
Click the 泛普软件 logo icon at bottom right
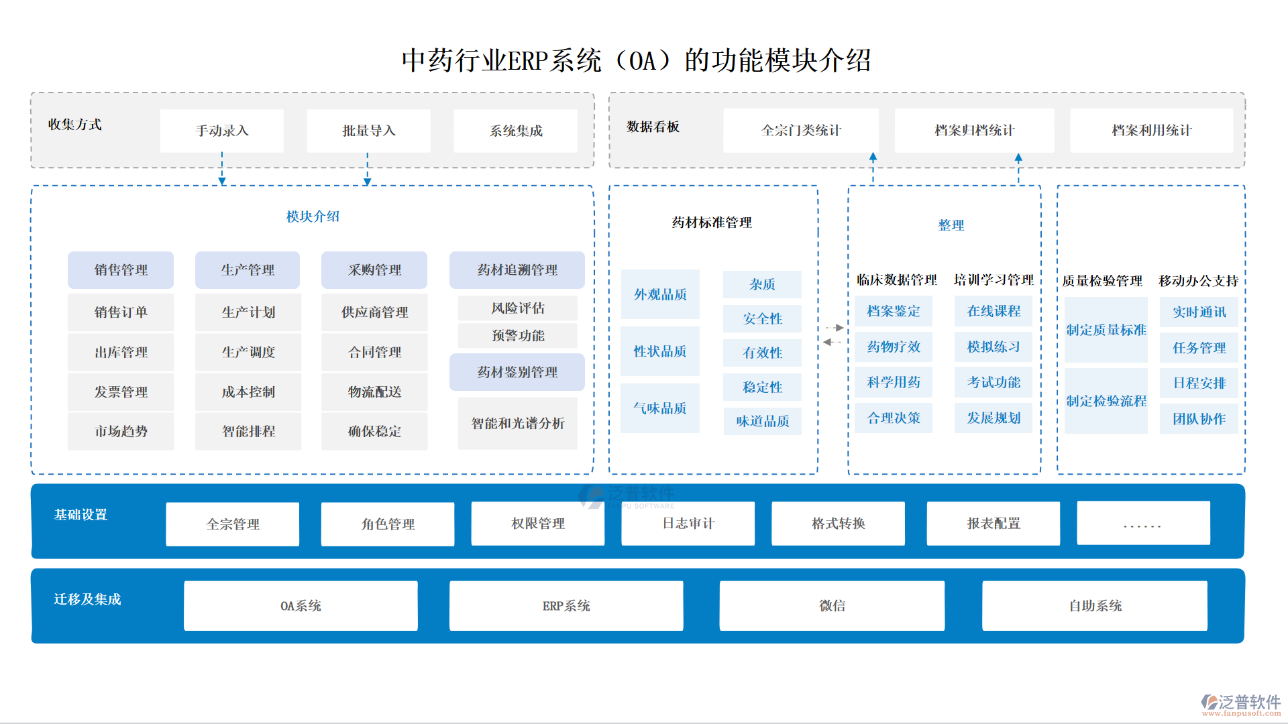(x=1210, y=702)
